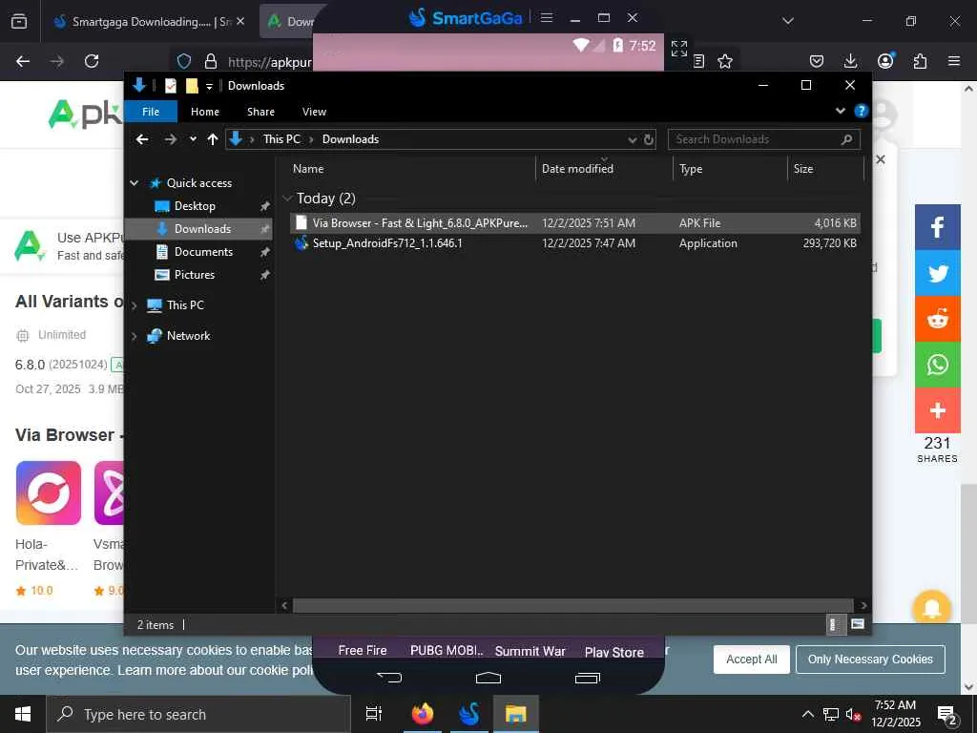Open Windows Start menu

point(23,714)
